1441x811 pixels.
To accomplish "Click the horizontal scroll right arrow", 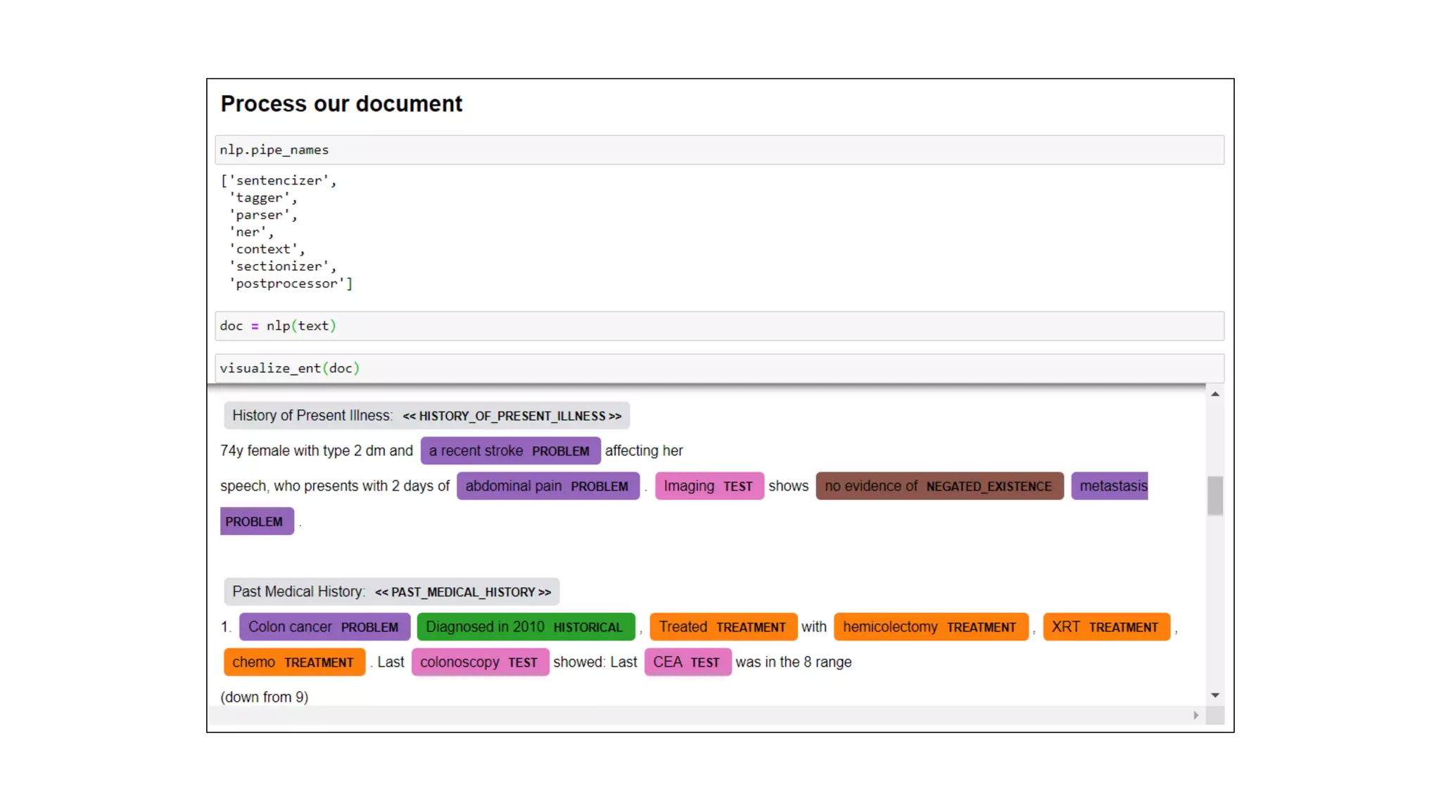I will click(1195, 715).
